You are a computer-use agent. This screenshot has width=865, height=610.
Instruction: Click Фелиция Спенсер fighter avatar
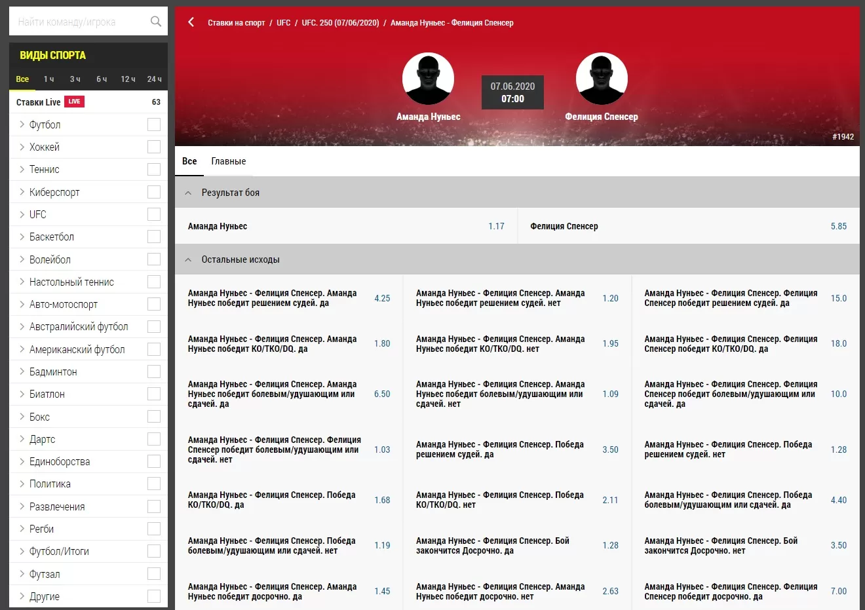pos(601,79)
